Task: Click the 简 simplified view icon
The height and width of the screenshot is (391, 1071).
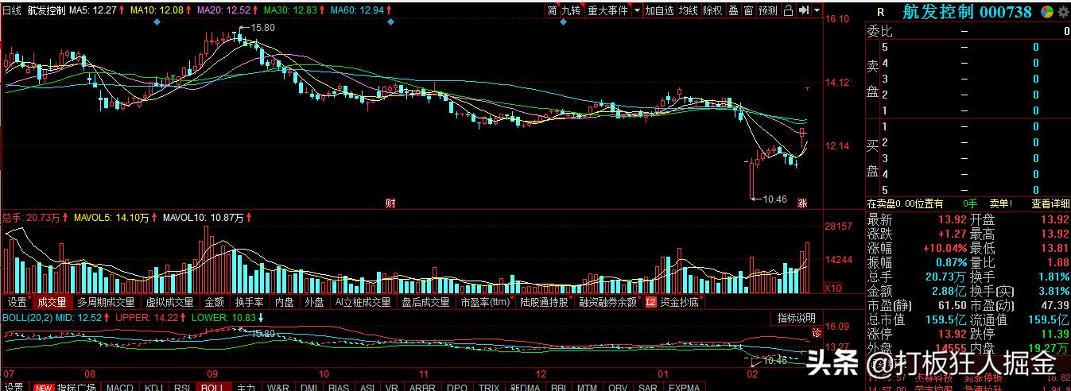Action: (x=552, y=10)
